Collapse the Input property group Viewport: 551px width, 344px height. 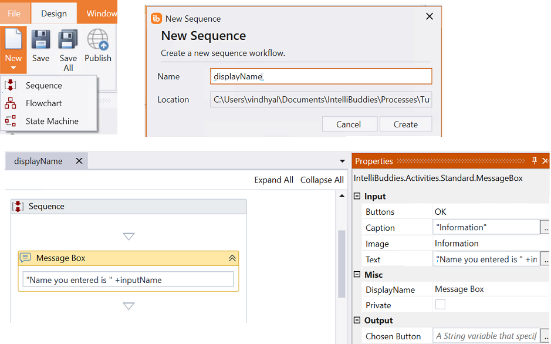[357, 196]
